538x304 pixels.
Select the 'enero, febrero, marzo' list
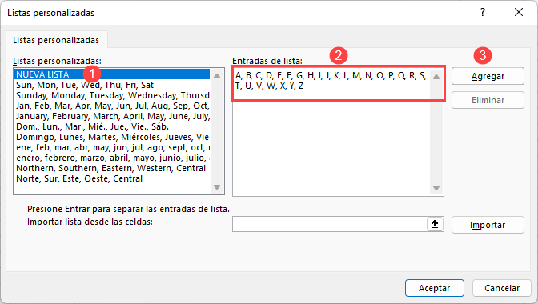pos(112,158)
